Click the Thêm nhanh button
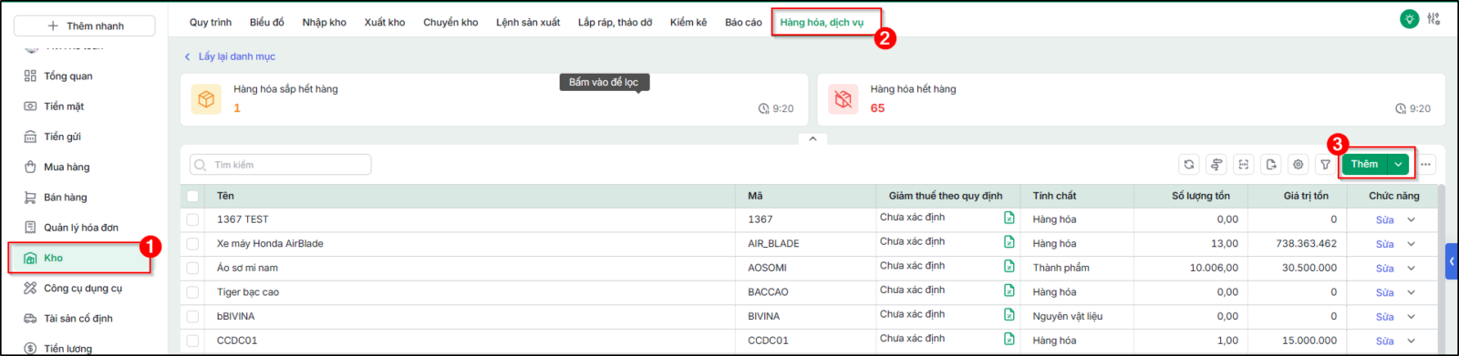Viewport: 1459px width, 356px height. pos(85,25)
